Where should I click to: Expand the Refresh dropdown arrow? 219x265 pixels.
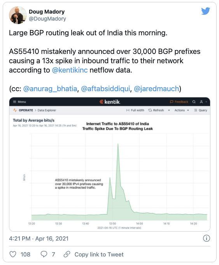(169, 110)
